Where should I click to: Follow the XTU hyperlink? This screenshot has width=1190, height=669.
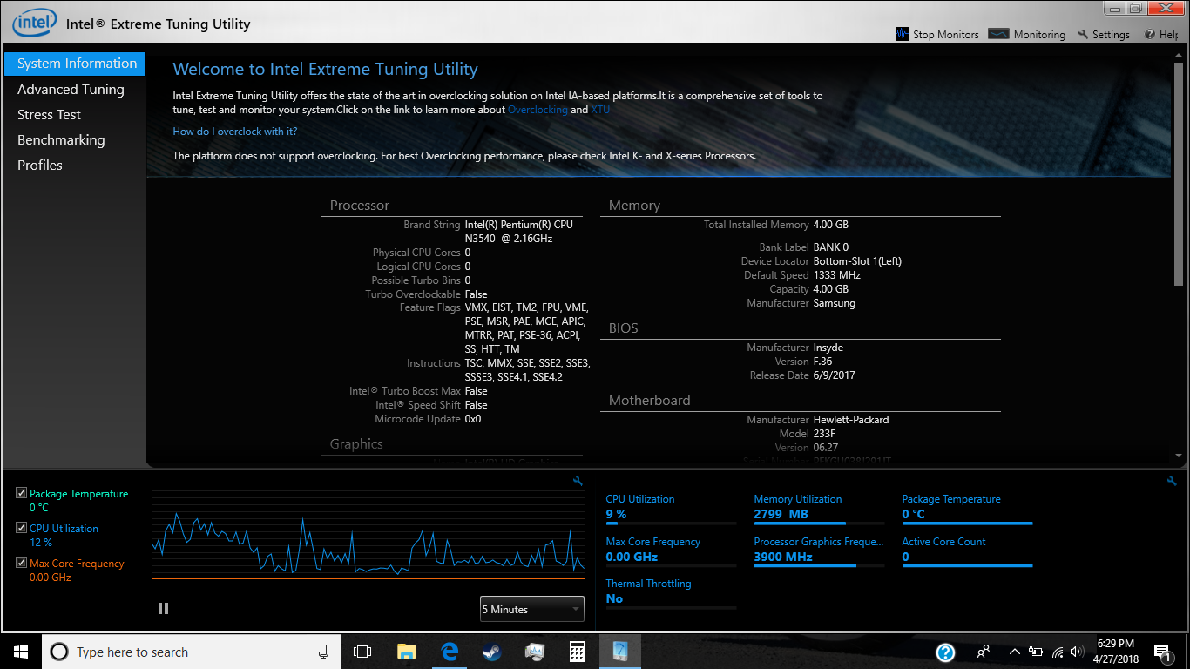point(601,110)
